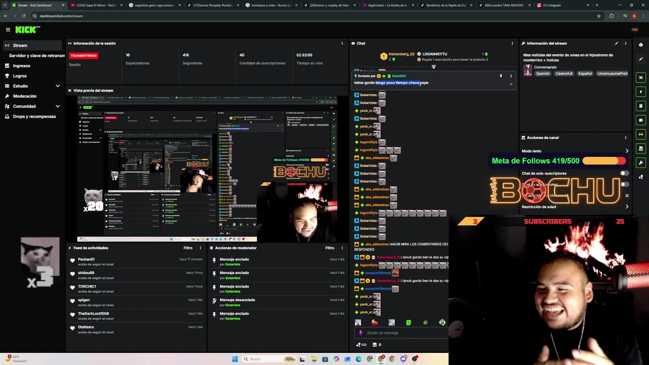Go to Ingresos in sidebar
Viewport: 649px width, 365px height.
click(x=21, y=66)
